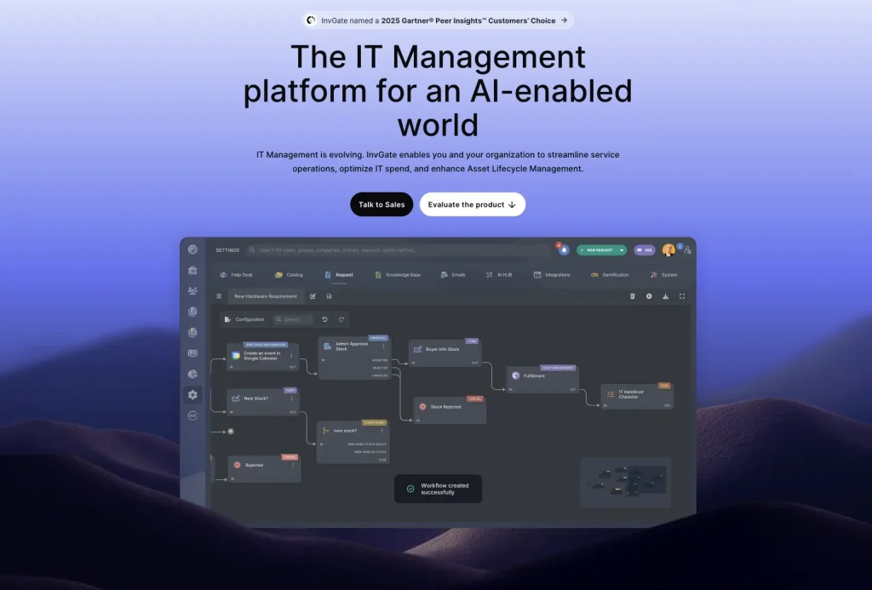872x590 pixels.
Task: Click the workflow minimap thumbnail
Action: (625, 482)
